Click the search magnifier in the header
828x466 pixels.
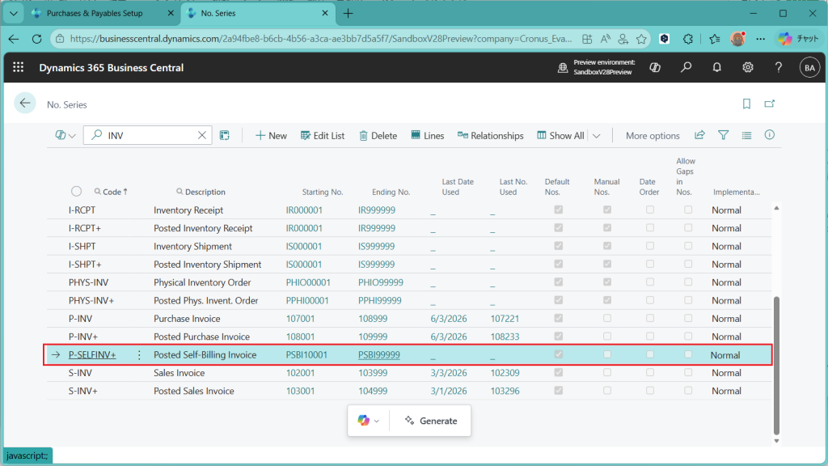coord(686,68)
